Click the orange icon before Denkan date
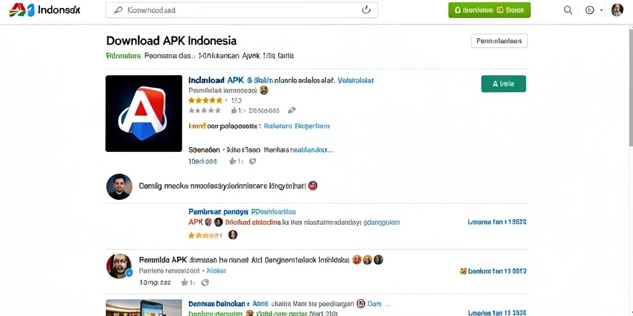This screenshot has height=316, width=633. tap(463, 272)
